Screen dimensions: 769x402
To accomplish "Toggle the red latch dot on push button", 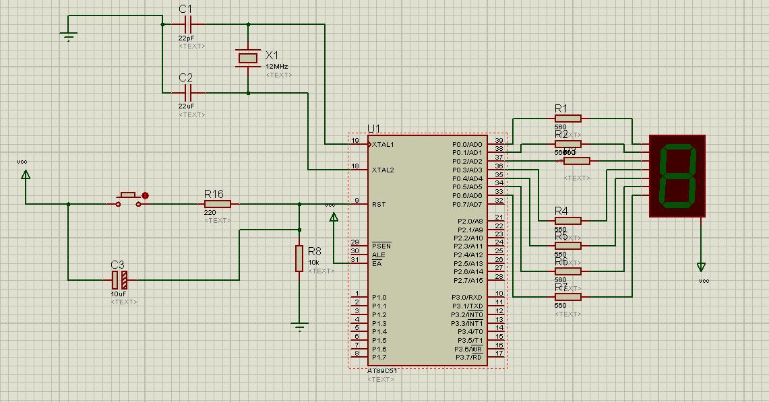I will click(x=145, y=196).
